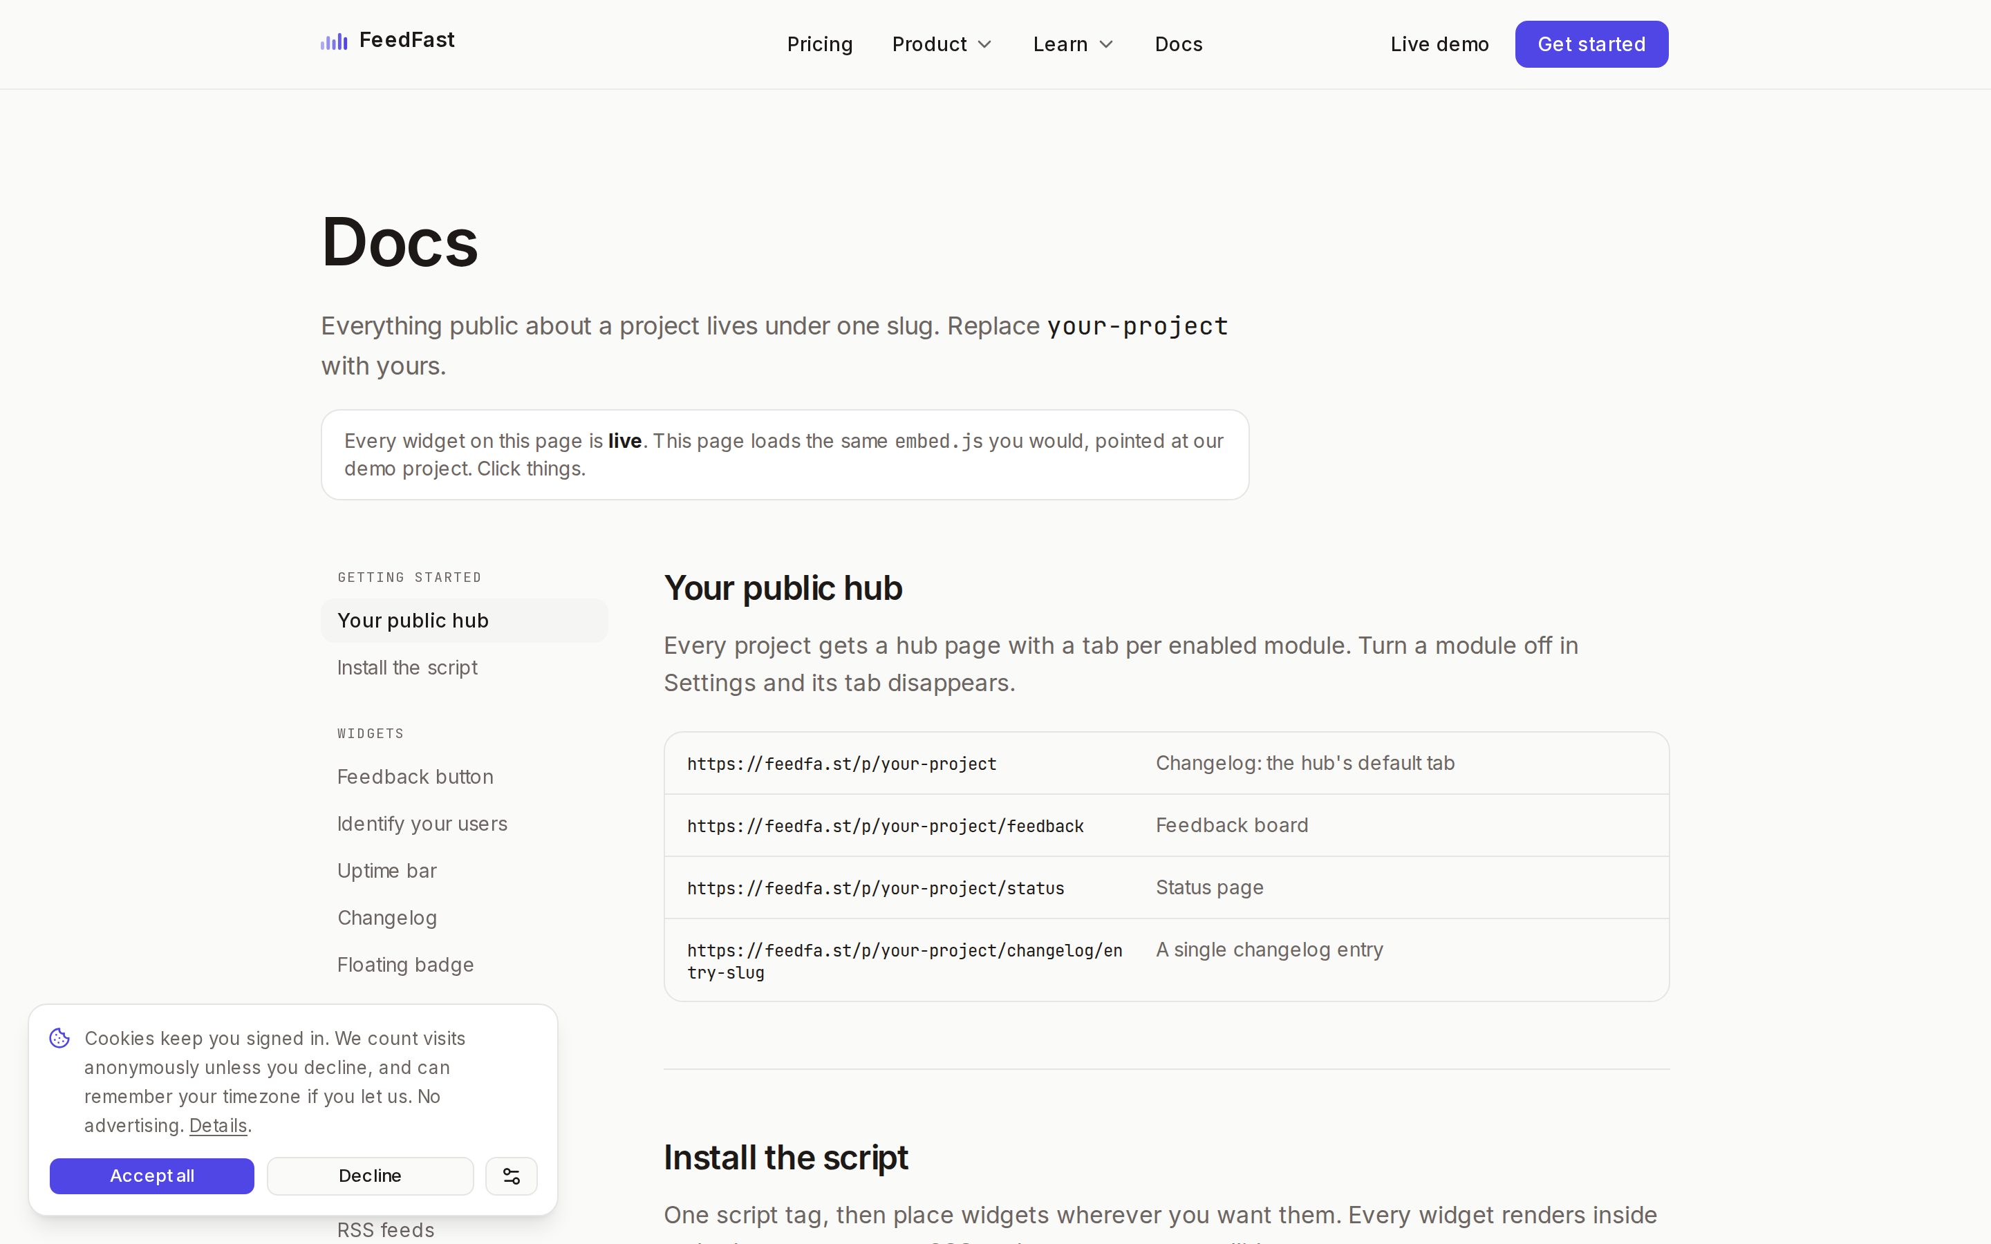Click the 'Your public hub' heading
This screenshot has height=1244, width=1991.
(x=783, y=588)
